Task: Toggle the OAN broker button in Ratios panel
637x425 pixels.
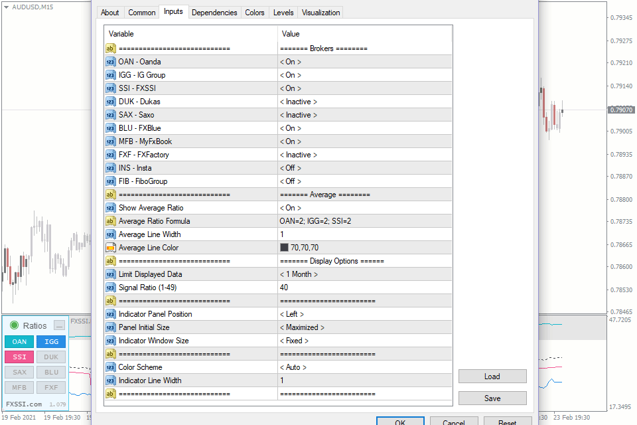Action: click(19, 341)
